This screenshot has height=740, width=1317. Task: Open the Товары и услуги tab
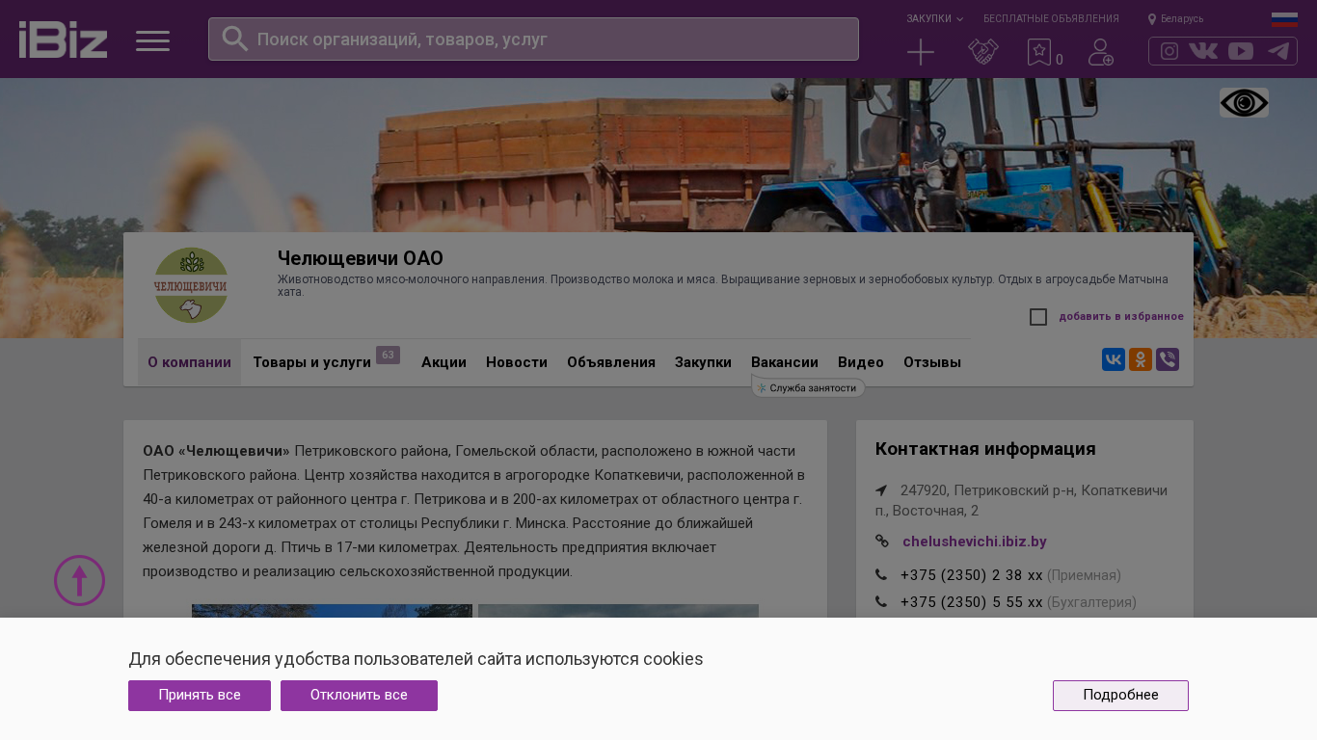tap(312, 362)
